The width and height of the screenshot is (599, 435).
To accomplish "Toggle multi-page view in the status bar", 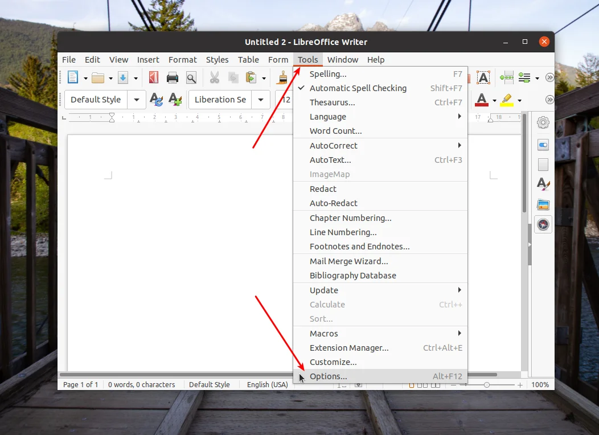I will click(422, 385).
